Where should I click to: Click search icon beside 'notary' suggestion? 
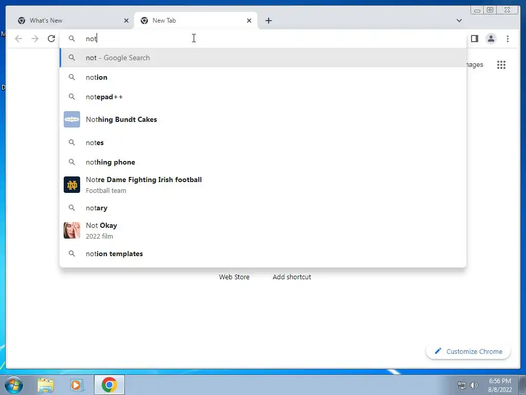(72, 208)
